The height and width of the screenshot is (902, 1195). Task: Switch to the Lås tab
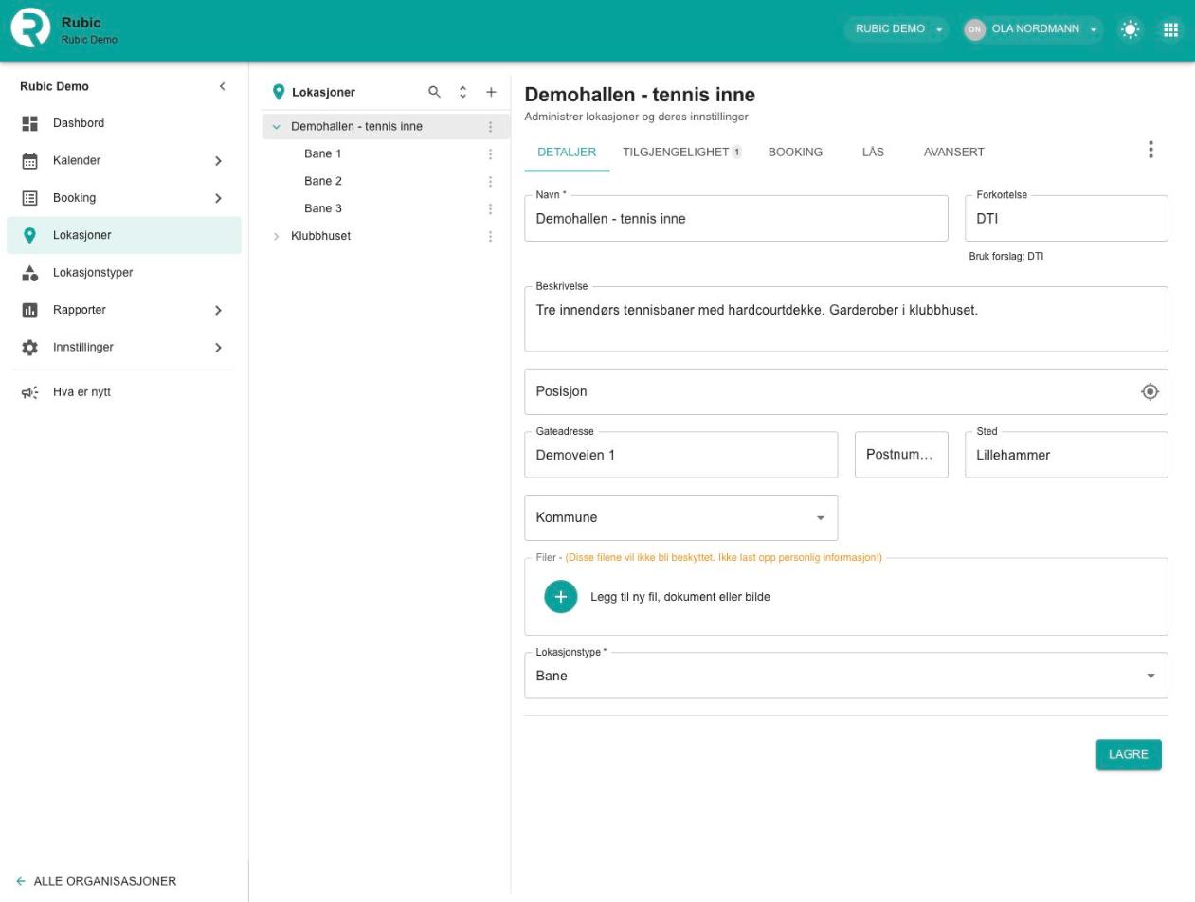pos(873,152)
